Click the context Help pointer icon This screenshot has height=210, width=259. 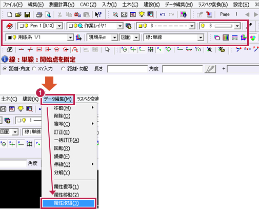(98, 14)
